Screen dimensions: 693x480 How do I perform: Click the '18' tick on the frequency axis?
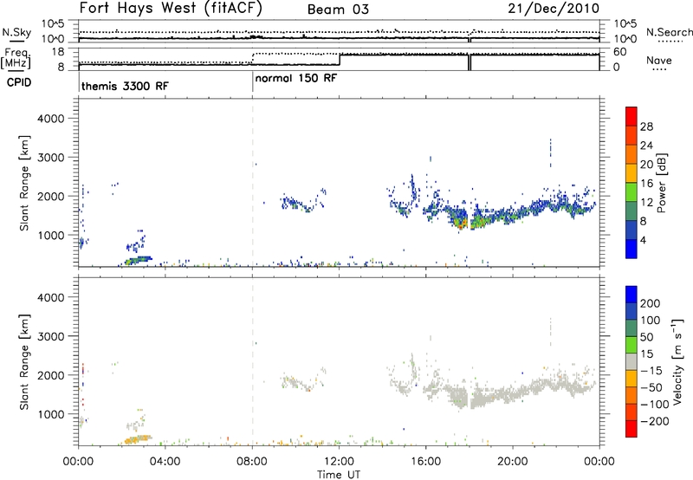coord(58,52)
